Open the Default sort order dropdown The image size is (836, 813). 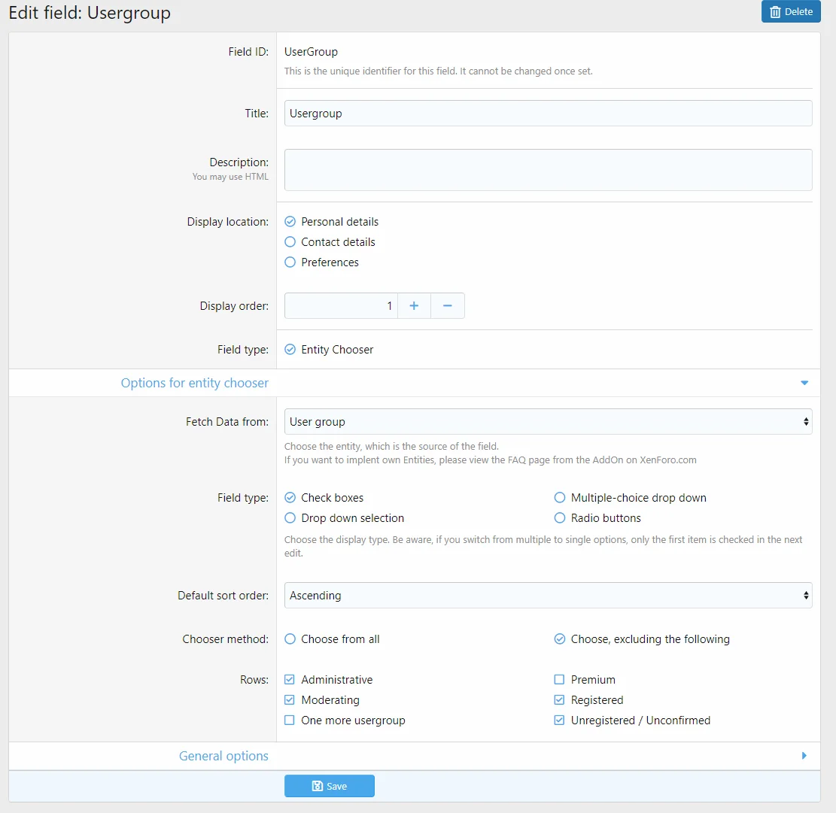pyautogui.click(x=548, y=596)
